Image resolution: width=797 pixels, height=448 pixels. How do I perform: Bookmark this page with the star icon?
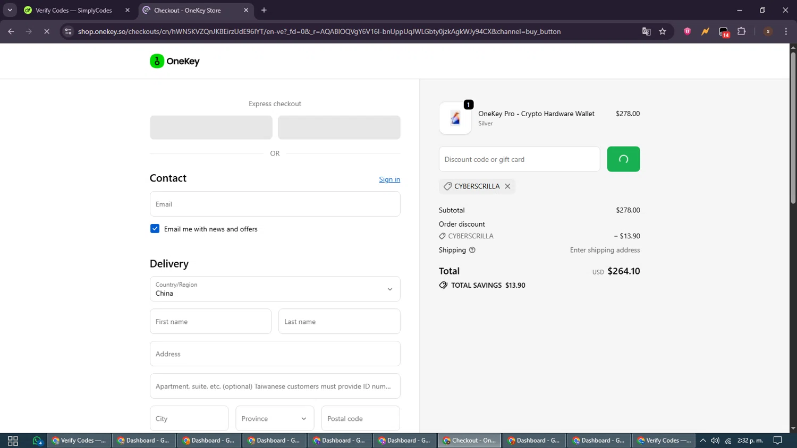pos(663,31)
